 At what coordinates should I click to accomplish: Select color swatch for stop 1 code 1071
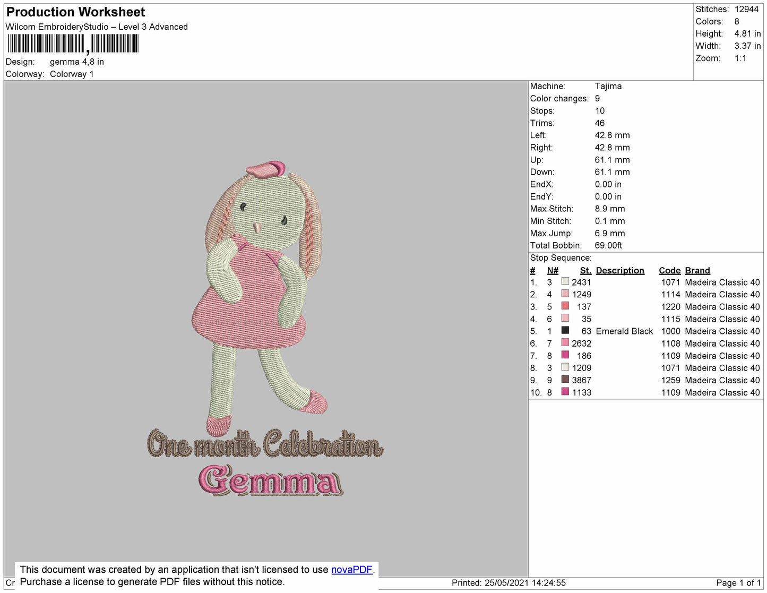point(565,281)
